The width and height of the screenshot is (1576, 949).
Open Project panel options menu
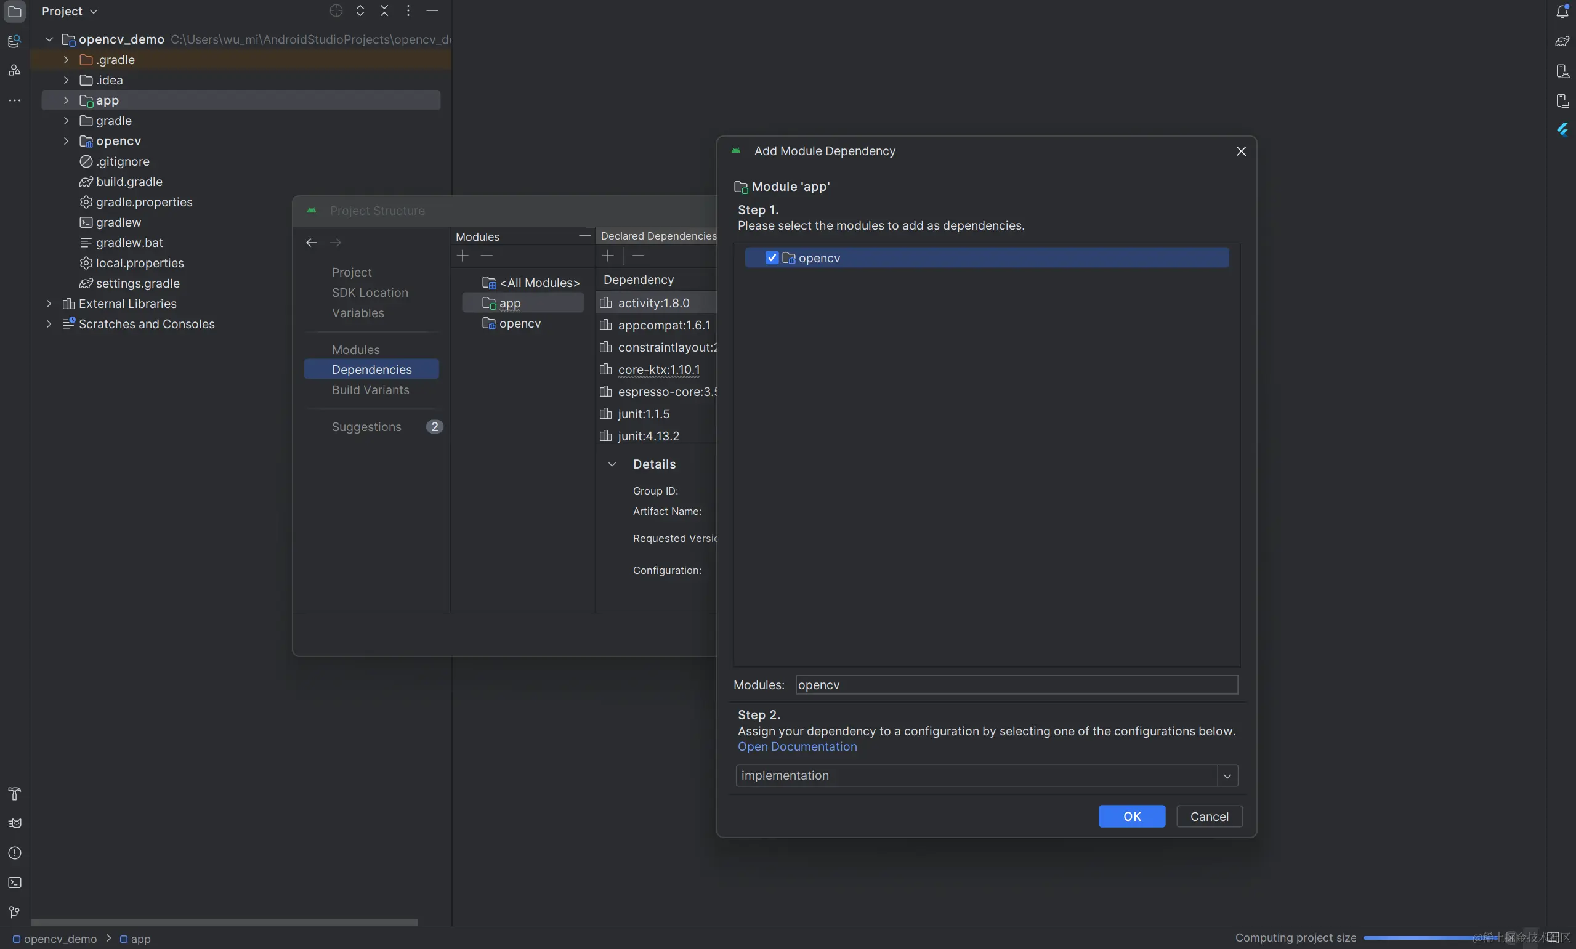pos(408,11)
